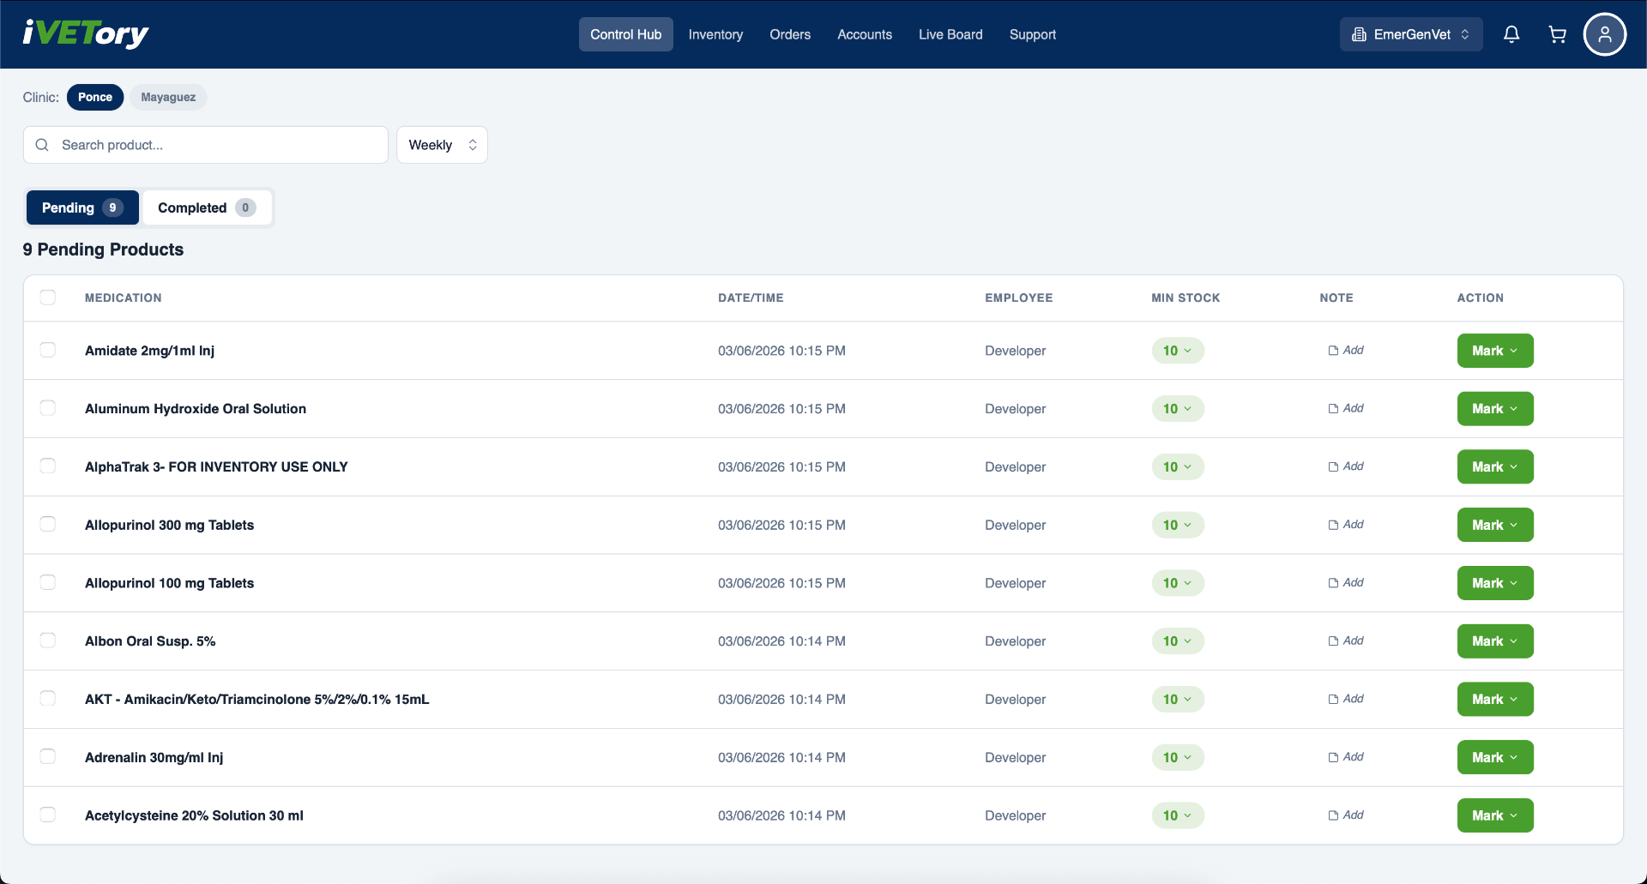Mark Adrenalin 30mg/ml Inj
This screenshot has width=1647, height=884.
(x=1495, y=758)
